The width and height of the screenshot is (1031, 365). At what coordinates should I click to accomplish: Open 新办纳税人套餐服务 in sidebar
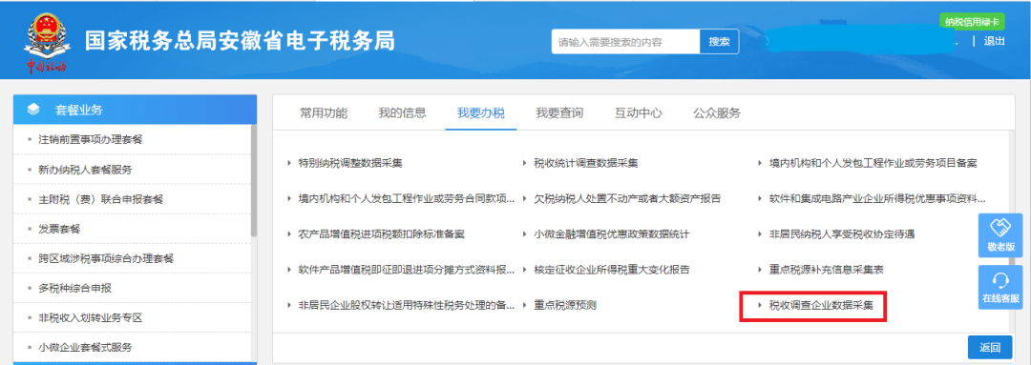click(x=85, y=170)
